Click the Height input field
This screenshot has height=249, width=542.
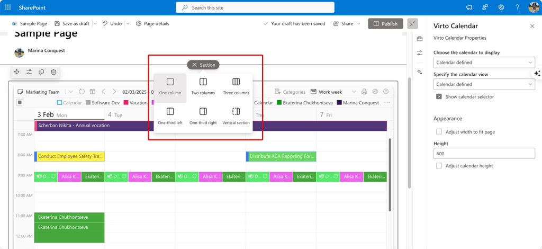point(484,154)
